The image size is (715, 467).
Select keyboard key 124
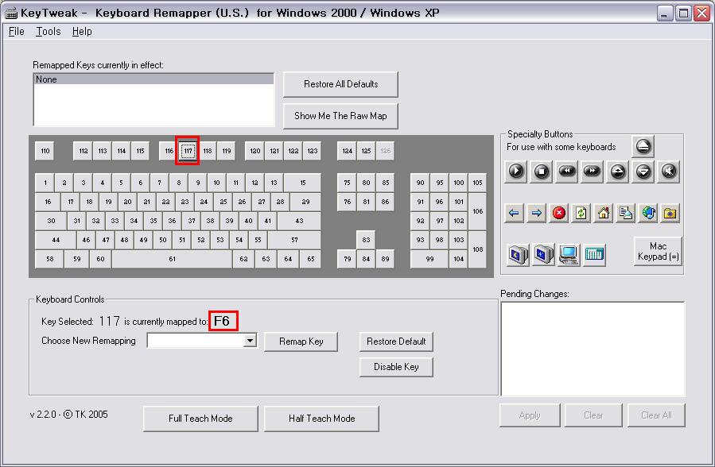pyautogui.click(x=347, y=151)
